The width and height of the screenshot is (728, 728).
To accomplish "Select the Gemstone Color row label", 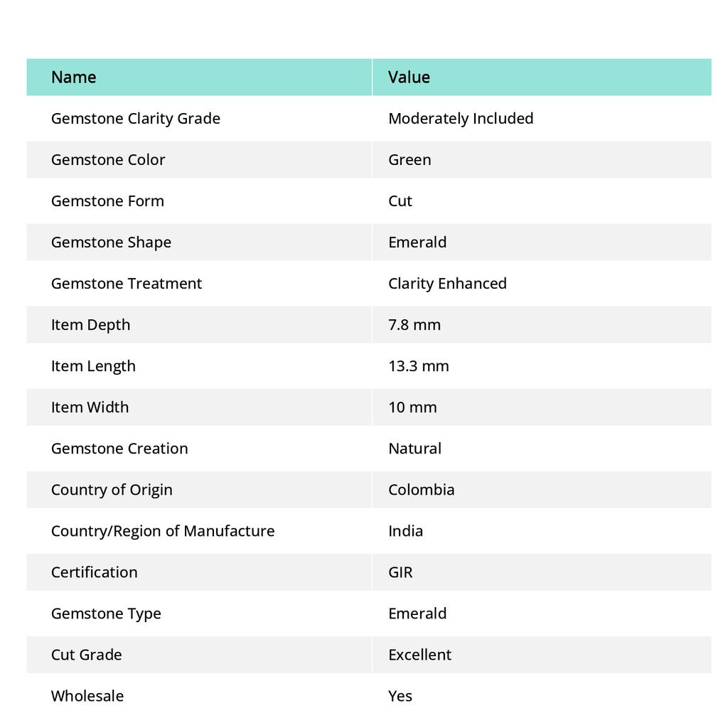I will pos(108,160).
